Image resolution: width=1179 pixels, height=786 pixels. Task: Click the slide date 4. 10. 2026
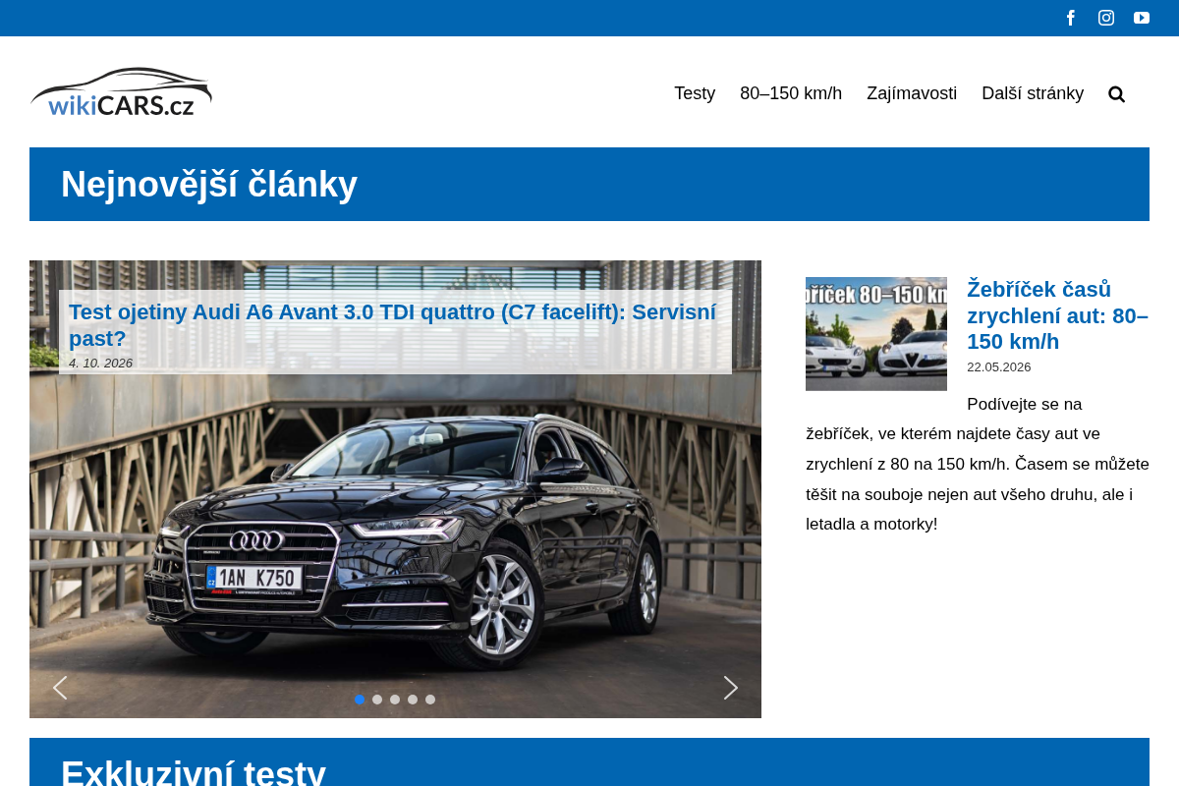100,364
